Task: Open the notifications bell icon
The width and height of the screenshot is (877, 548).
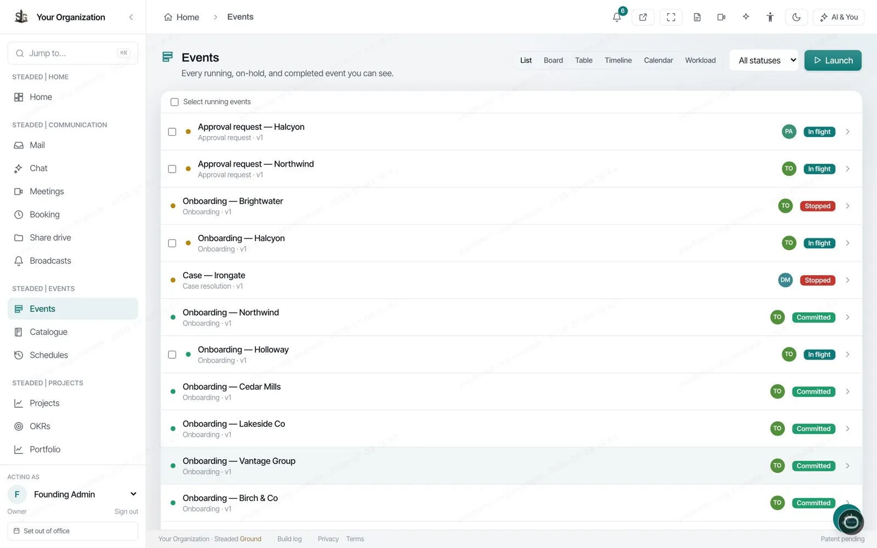Action: coord(617,17)
